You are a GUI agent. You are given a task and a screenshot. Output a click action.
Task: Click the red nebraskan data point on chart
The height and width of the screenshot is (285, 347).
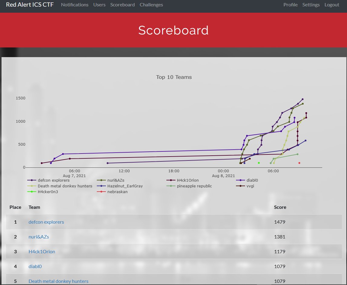299,163
